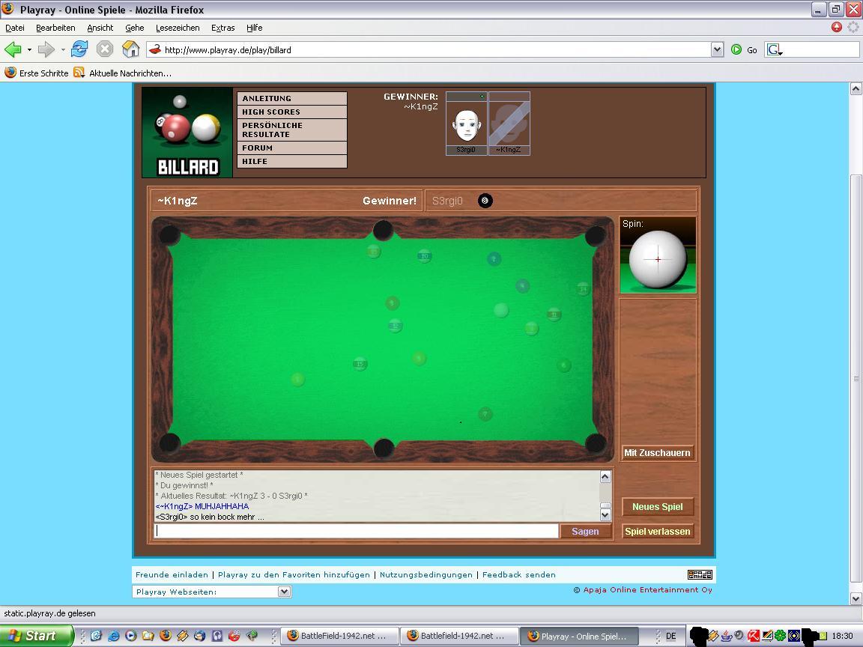Open the Back button history dropdown arrow
The image size is (863, 647).
[29, 49]
